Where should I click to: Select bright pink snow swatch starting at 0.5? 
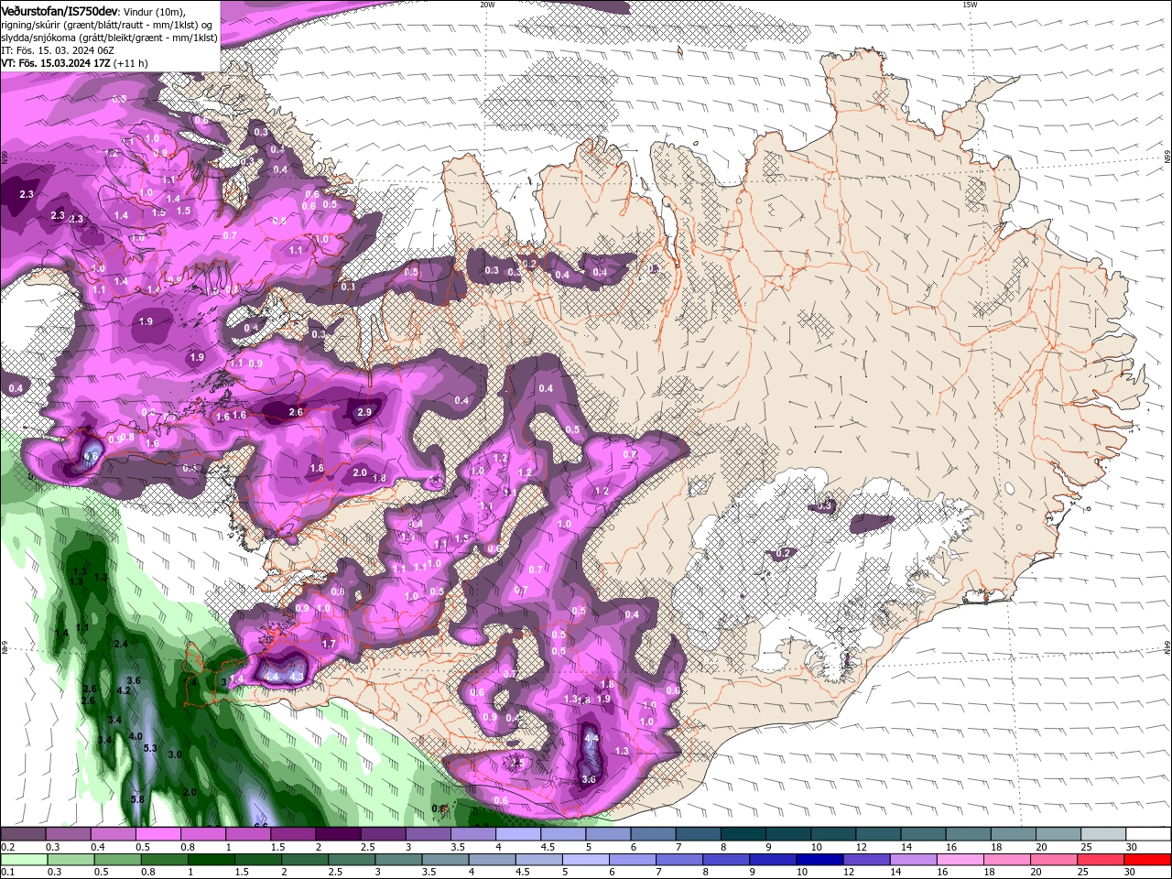(x=157, y=835)
